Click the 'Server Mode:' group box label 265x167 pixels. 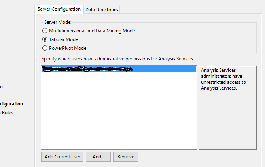(58, 22)
